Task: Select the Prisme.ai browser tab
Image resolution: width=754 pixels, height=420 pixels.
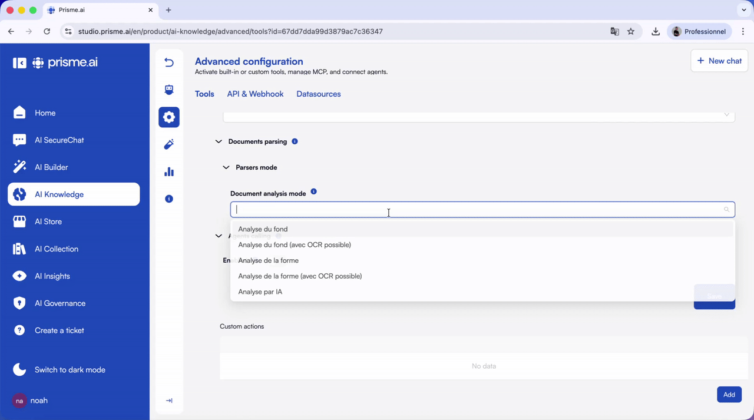Action: tap(100, 10)
